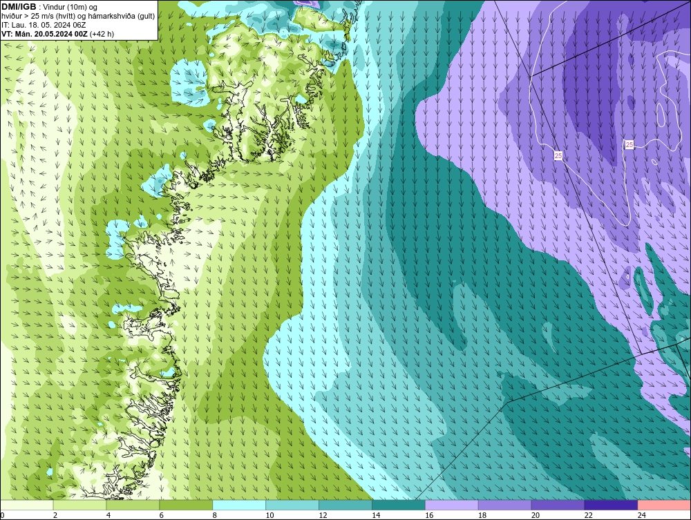Click the legend value '12'
The image size is (691, 520).
coord(323,515)
